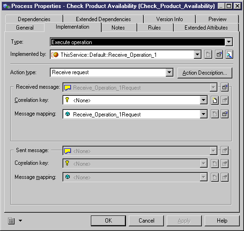Open properties of implemented-by operation

coord(219,54)
